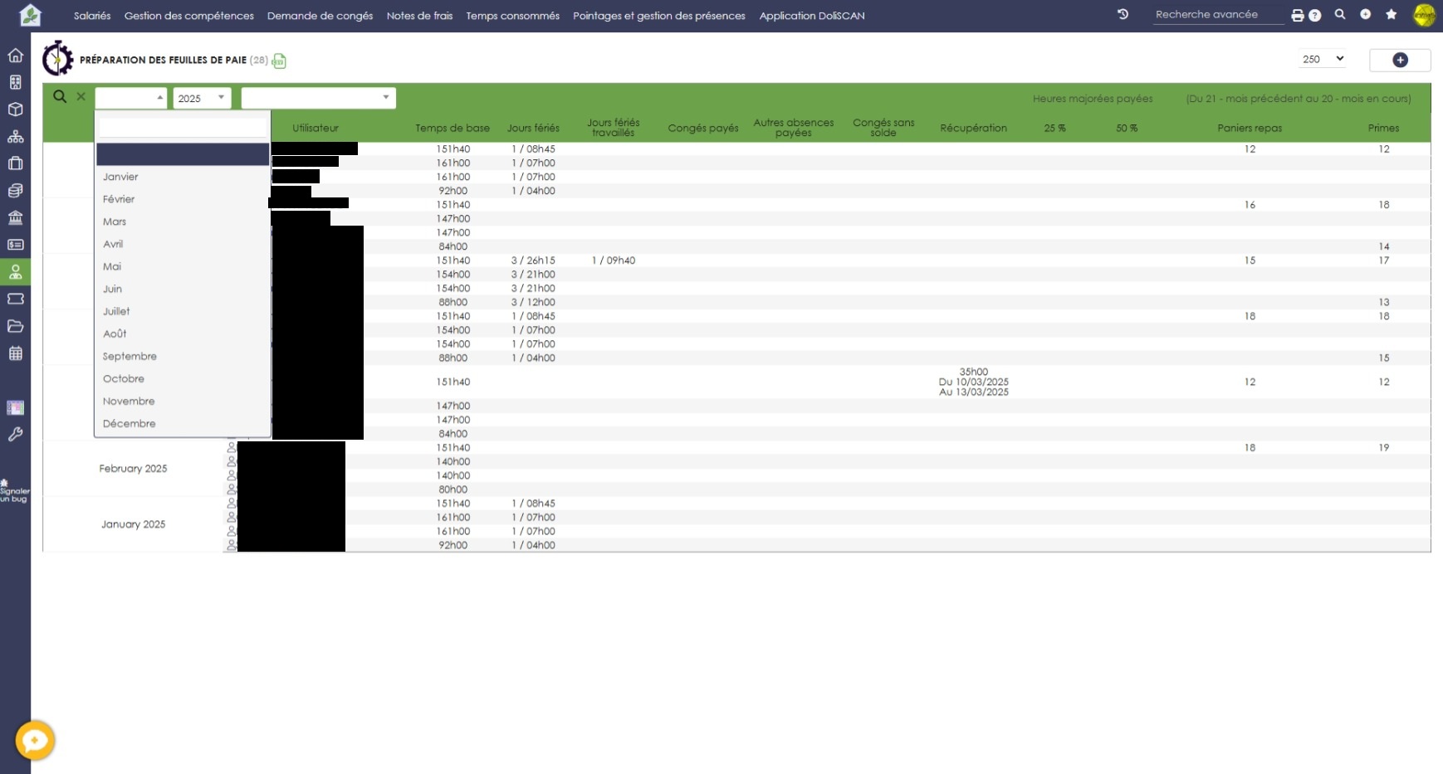Viewport: 1443px width, 774px height.
Task: Select Avril in the month list
Action: pos(183,244)
